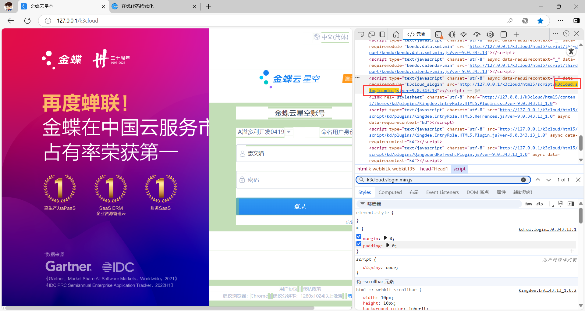Screen dimensions: 585x311
Task: Open the selected DOM node actions ellipsis
Action: tap(358, 78)
